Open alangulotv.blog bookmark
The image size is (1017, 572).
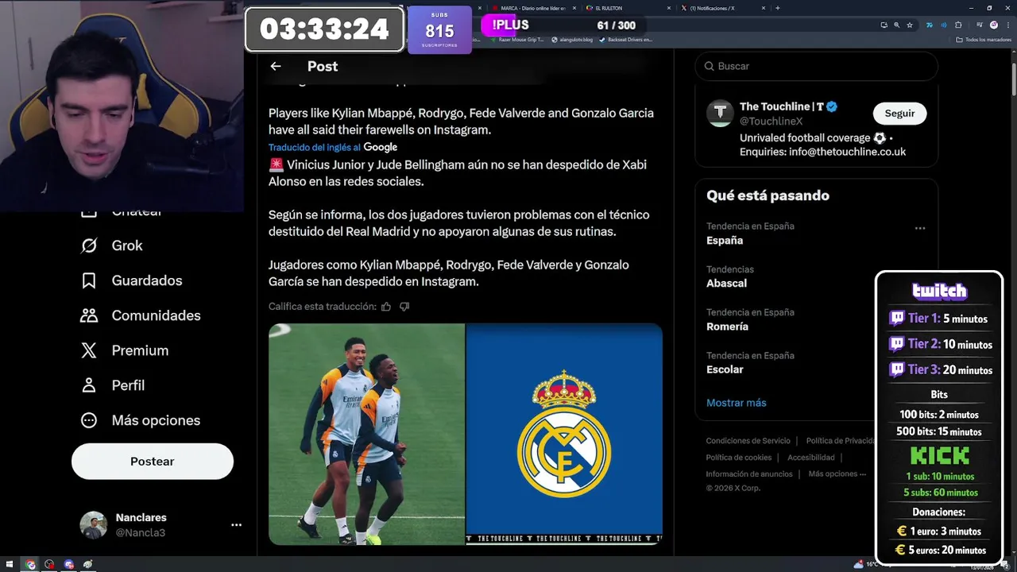tap(571, 40)
